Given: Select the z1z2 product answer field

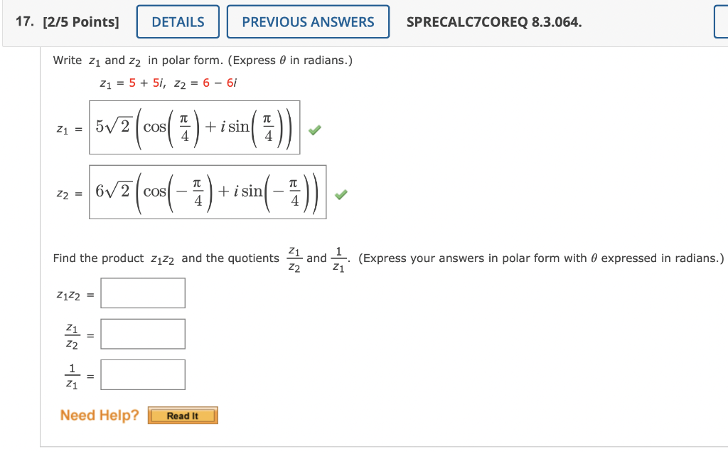Looking at the screenshot, I should click(x=142, y=293).
